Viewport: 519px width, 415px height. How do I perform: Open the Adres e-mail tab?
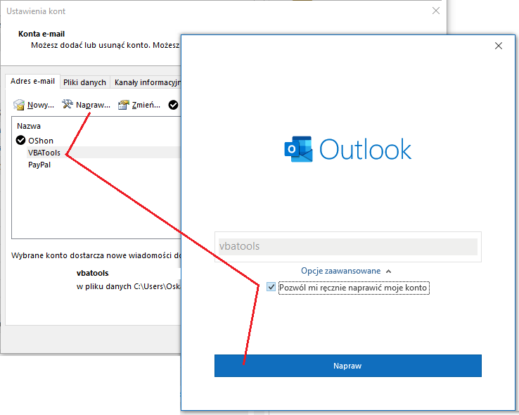32,81
